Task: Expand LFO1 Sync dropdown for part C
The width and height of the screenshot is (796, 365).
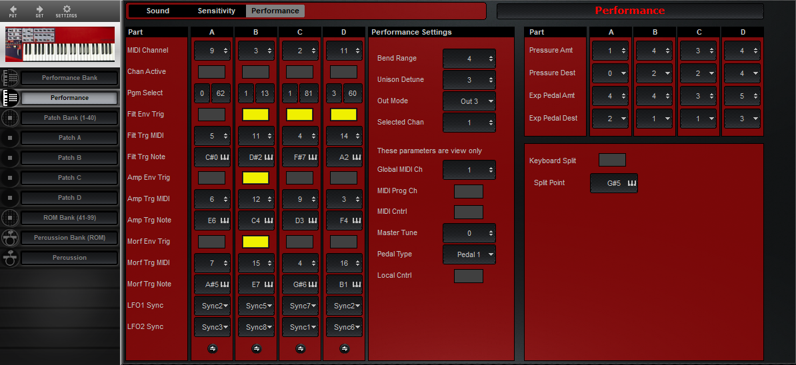Action: tap(300, 306)
